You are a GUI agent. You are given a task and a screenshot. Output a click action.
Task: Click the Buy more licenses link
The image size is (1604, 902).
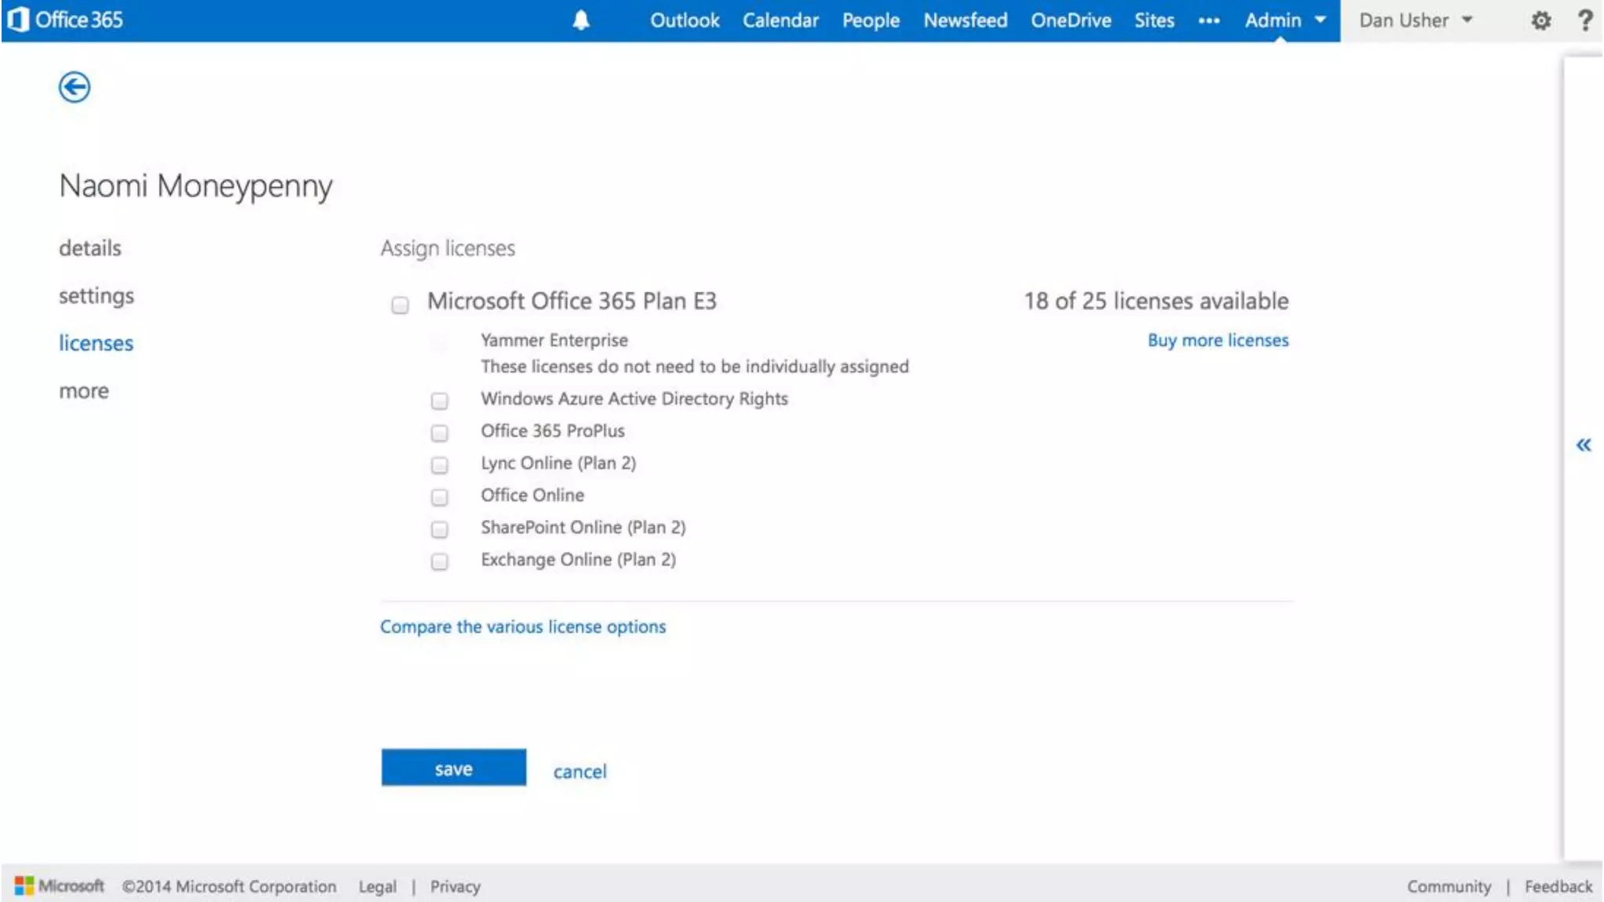click(x=1217, y=341)
